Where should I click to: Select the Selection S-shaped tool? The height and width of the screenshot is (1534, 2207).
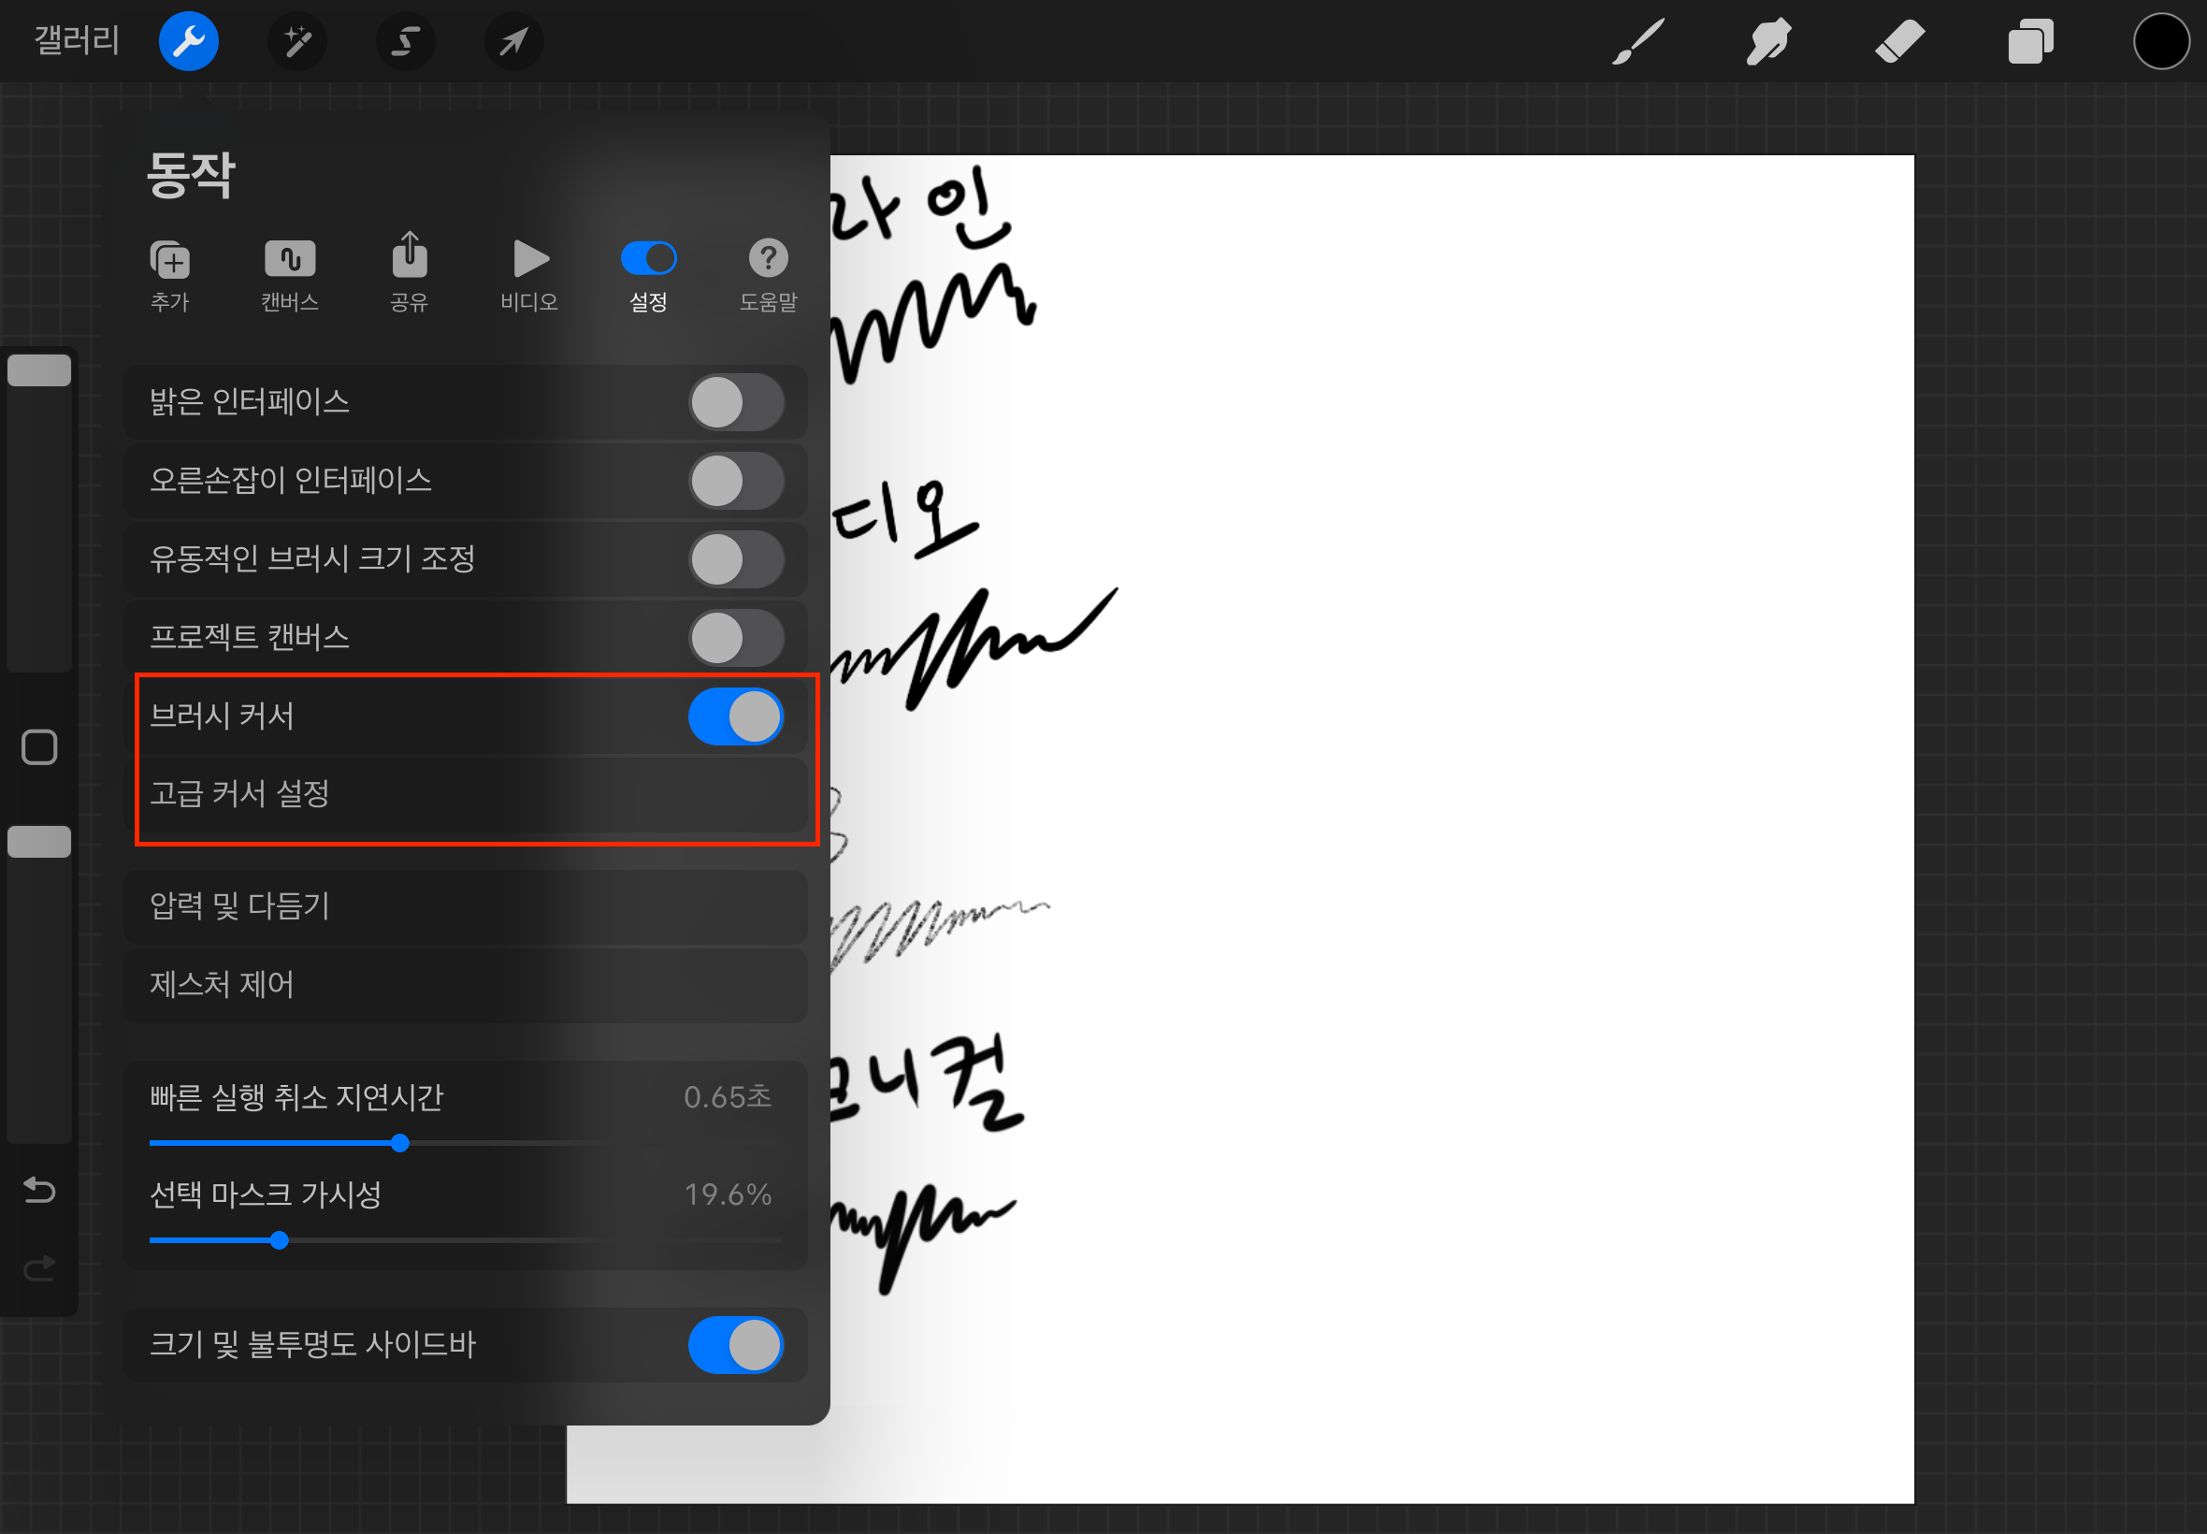coord(406,41)
